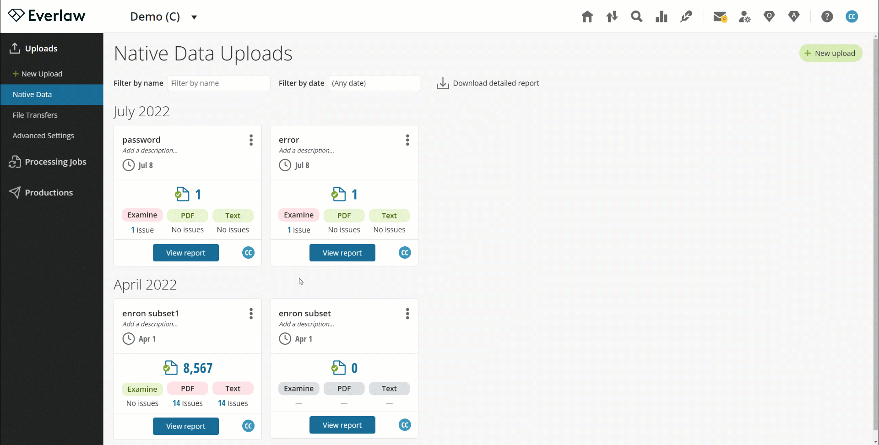Add a description to enron subset upload
Viewport: 879px width, 445px height.
click(307, 324)
